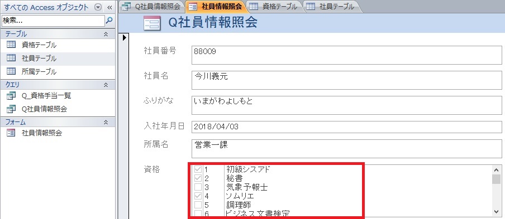Click table icon on 社員テーブル tab

click(311, 7)
